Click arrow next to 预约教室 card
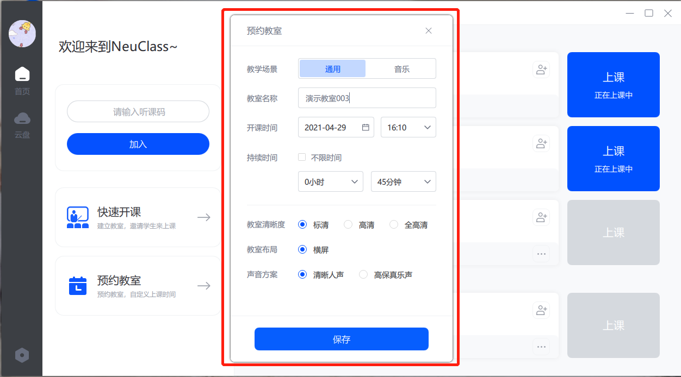The width and height of the screenshot is (681, 377). 204,286
